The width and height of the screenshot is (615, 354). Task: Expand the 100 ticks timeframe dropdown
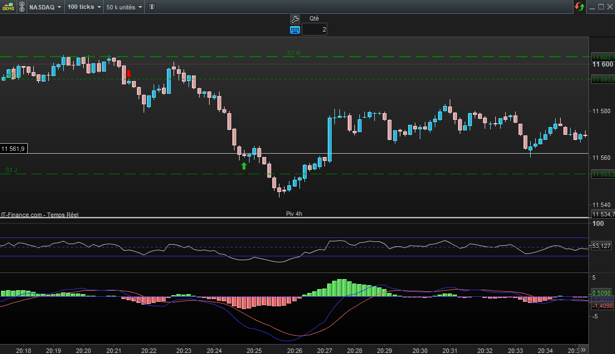(84, 7)
